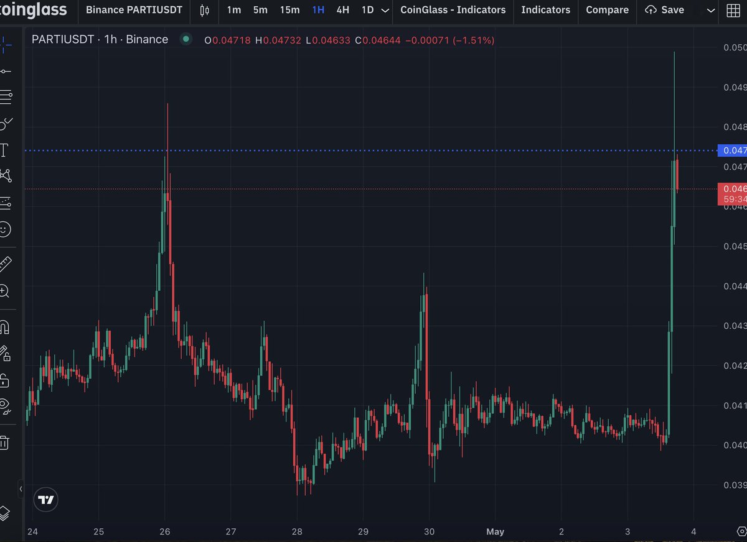Image resolution: width=747 pixels, height=542 pixels.
Task: Click the 24 date on time axis
Action: coord(32,531)
